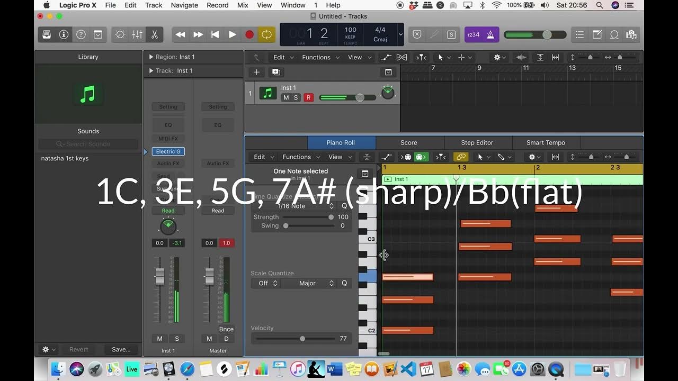Open the Track menu in menu bar
Image resolution: width=678 pixels, height=381 pixels.
tap(154, 5)
